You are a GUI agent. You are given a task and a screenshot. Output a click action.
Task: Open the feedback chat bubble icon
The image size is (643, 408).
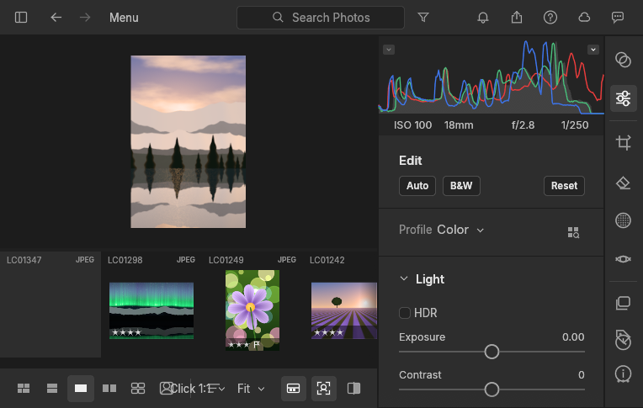618,17
